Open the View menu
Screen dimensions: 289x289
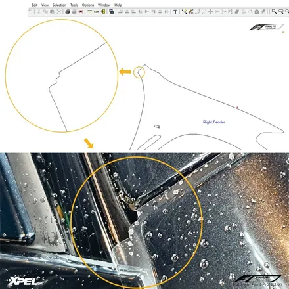click(x=45, y=5)
